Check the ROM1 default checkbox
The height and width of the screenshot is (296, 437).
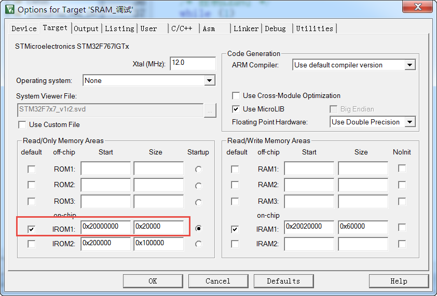[32, 169]
